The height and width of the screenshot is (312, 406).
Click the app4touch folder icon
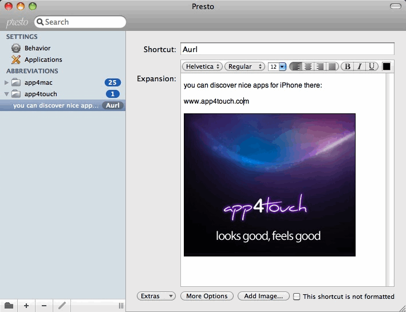point(16,94)
